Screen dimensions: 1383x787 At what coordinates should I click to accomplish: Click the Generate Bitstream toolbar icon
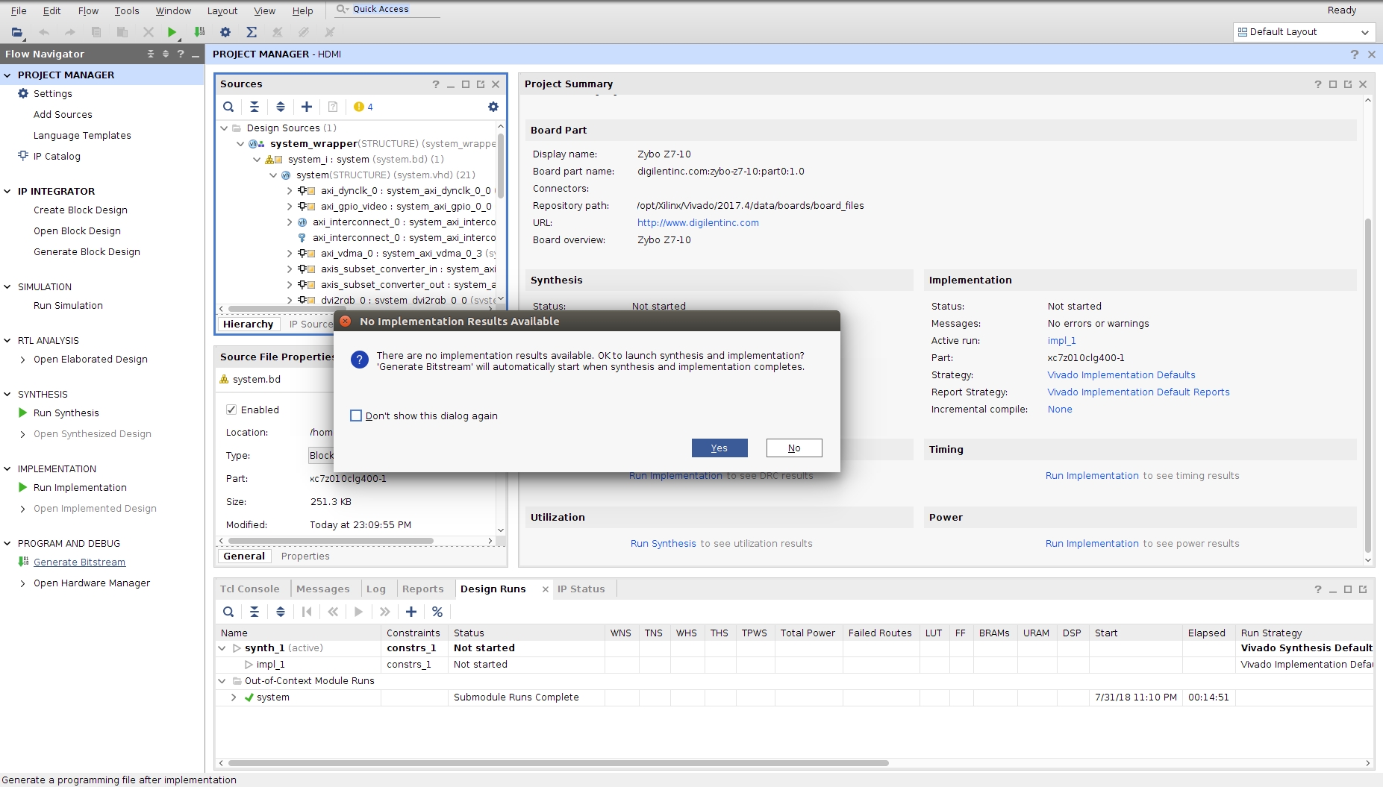[199, 32]
